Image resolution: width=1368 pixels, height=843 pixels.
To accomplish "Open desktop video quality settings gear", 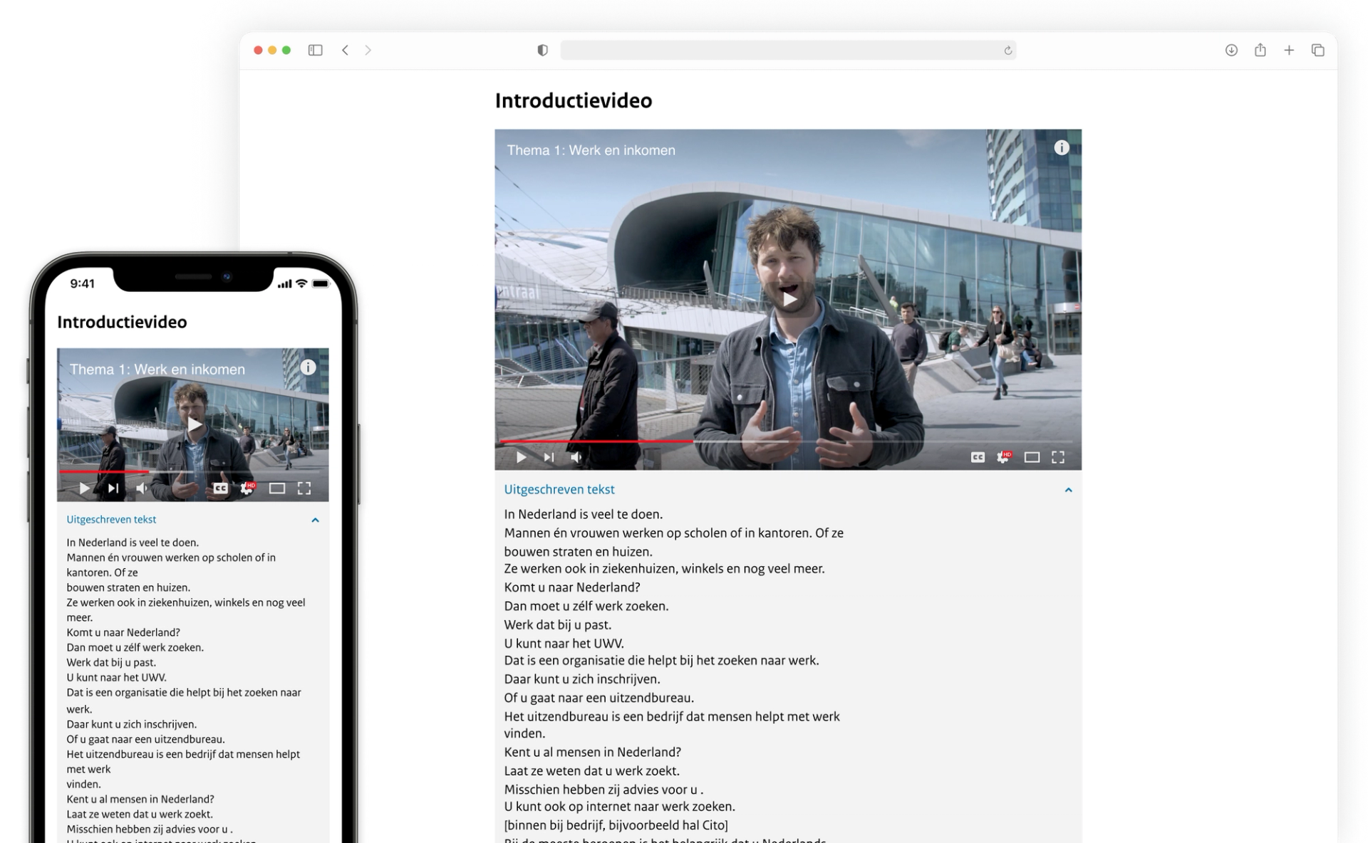I will 1003,457.
